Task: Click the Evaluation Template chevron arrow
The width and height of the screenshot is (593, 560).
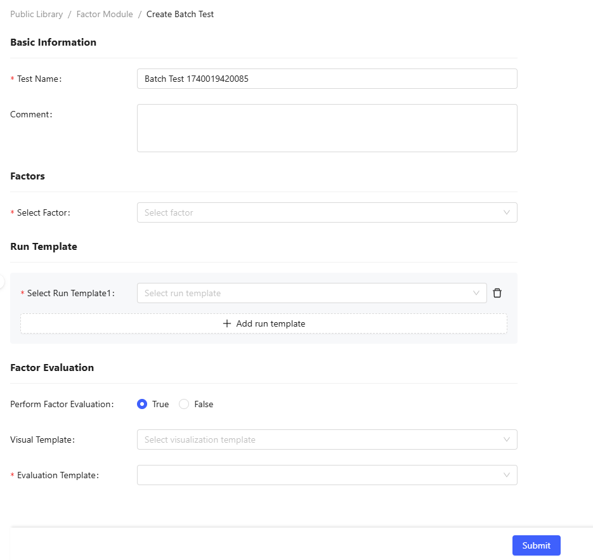Action: tap(506, 475)
